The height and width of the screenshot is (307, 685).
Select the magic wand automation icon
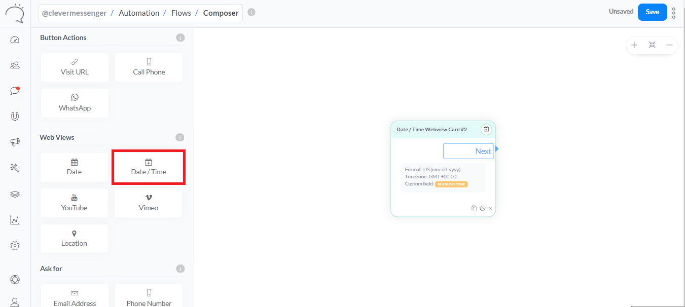(15, 168)
